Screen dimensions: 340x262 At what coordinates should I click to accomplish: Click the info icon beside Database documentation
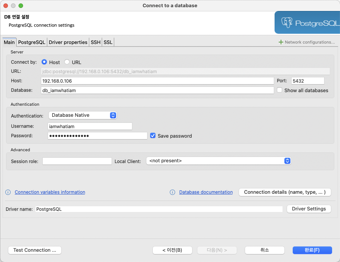pos(172,192)
